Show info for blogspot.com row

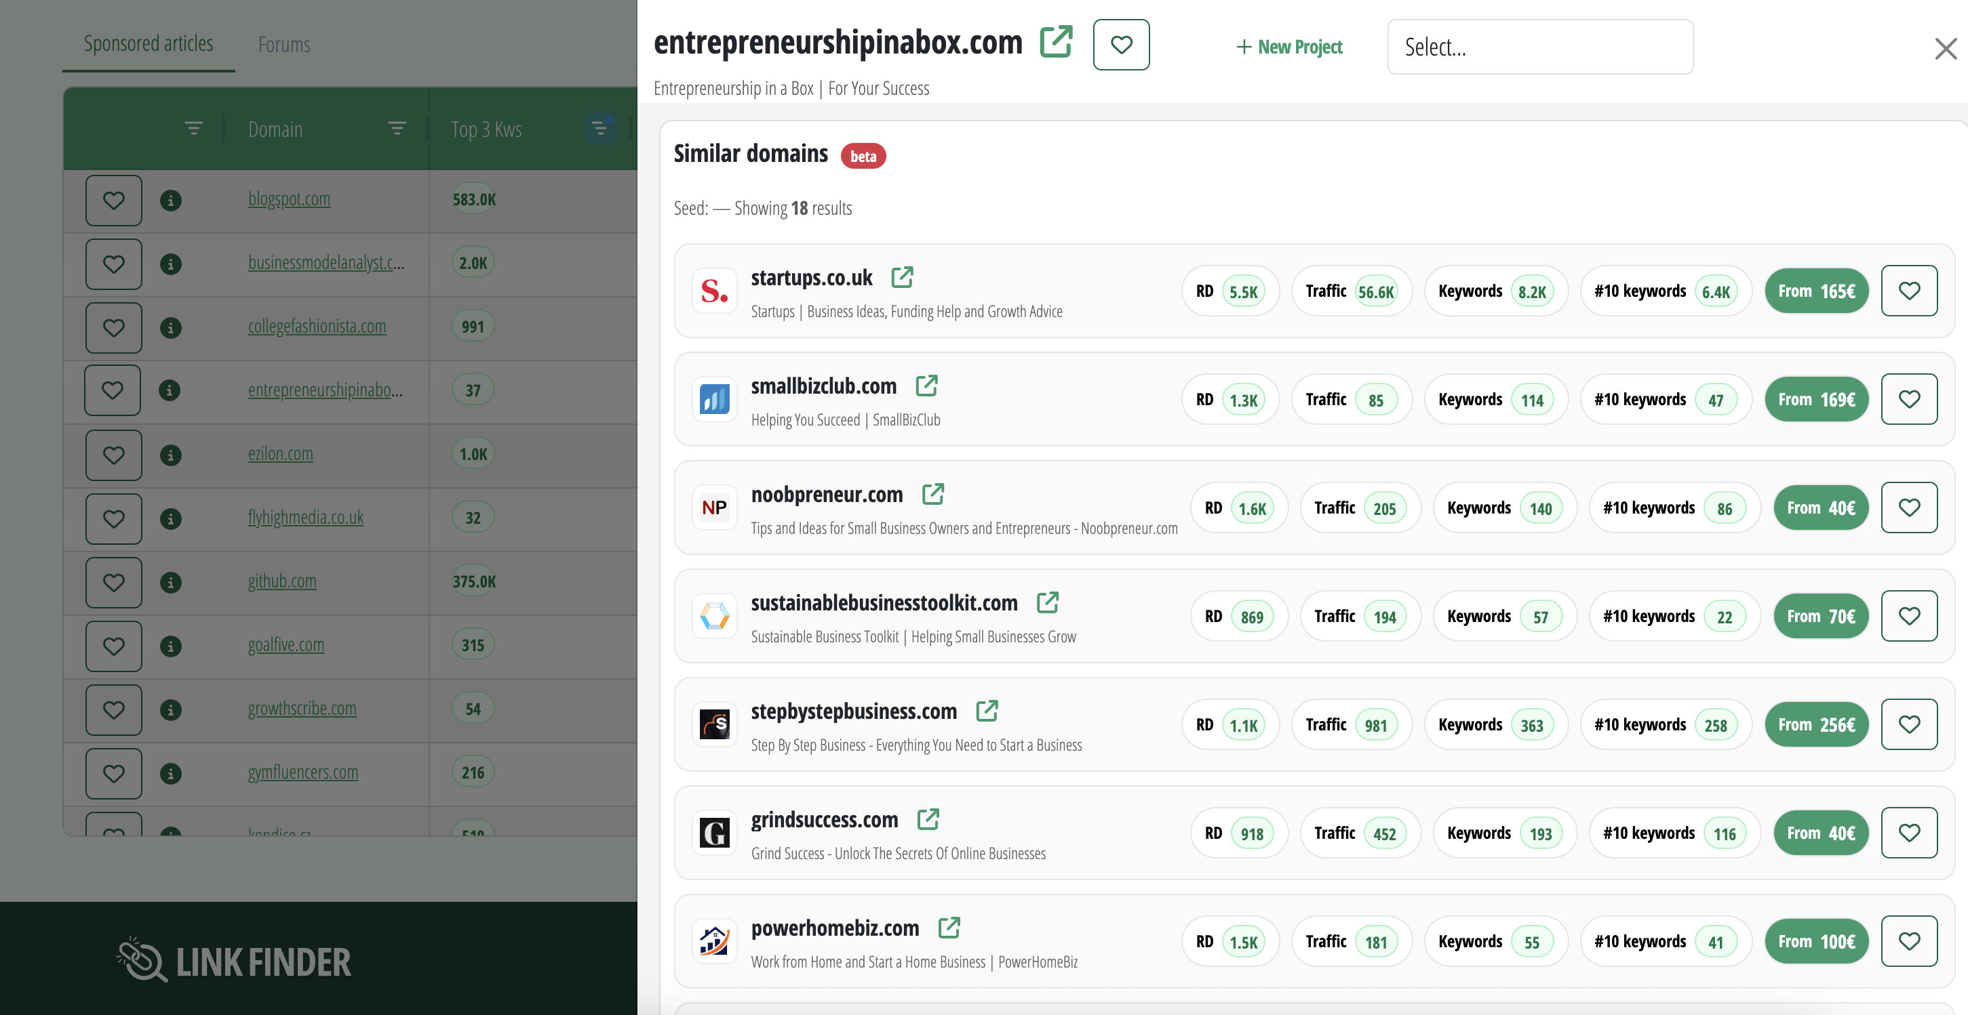[x=170, y=200]
